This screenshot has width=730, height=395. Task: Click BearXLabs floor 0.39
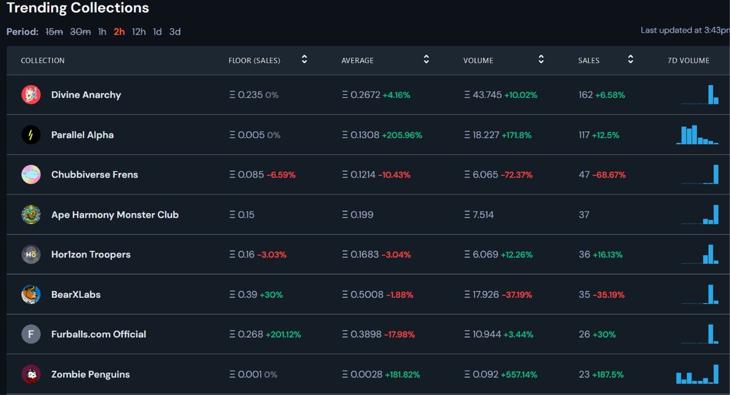pyautogui.click(x=243, y=294)
